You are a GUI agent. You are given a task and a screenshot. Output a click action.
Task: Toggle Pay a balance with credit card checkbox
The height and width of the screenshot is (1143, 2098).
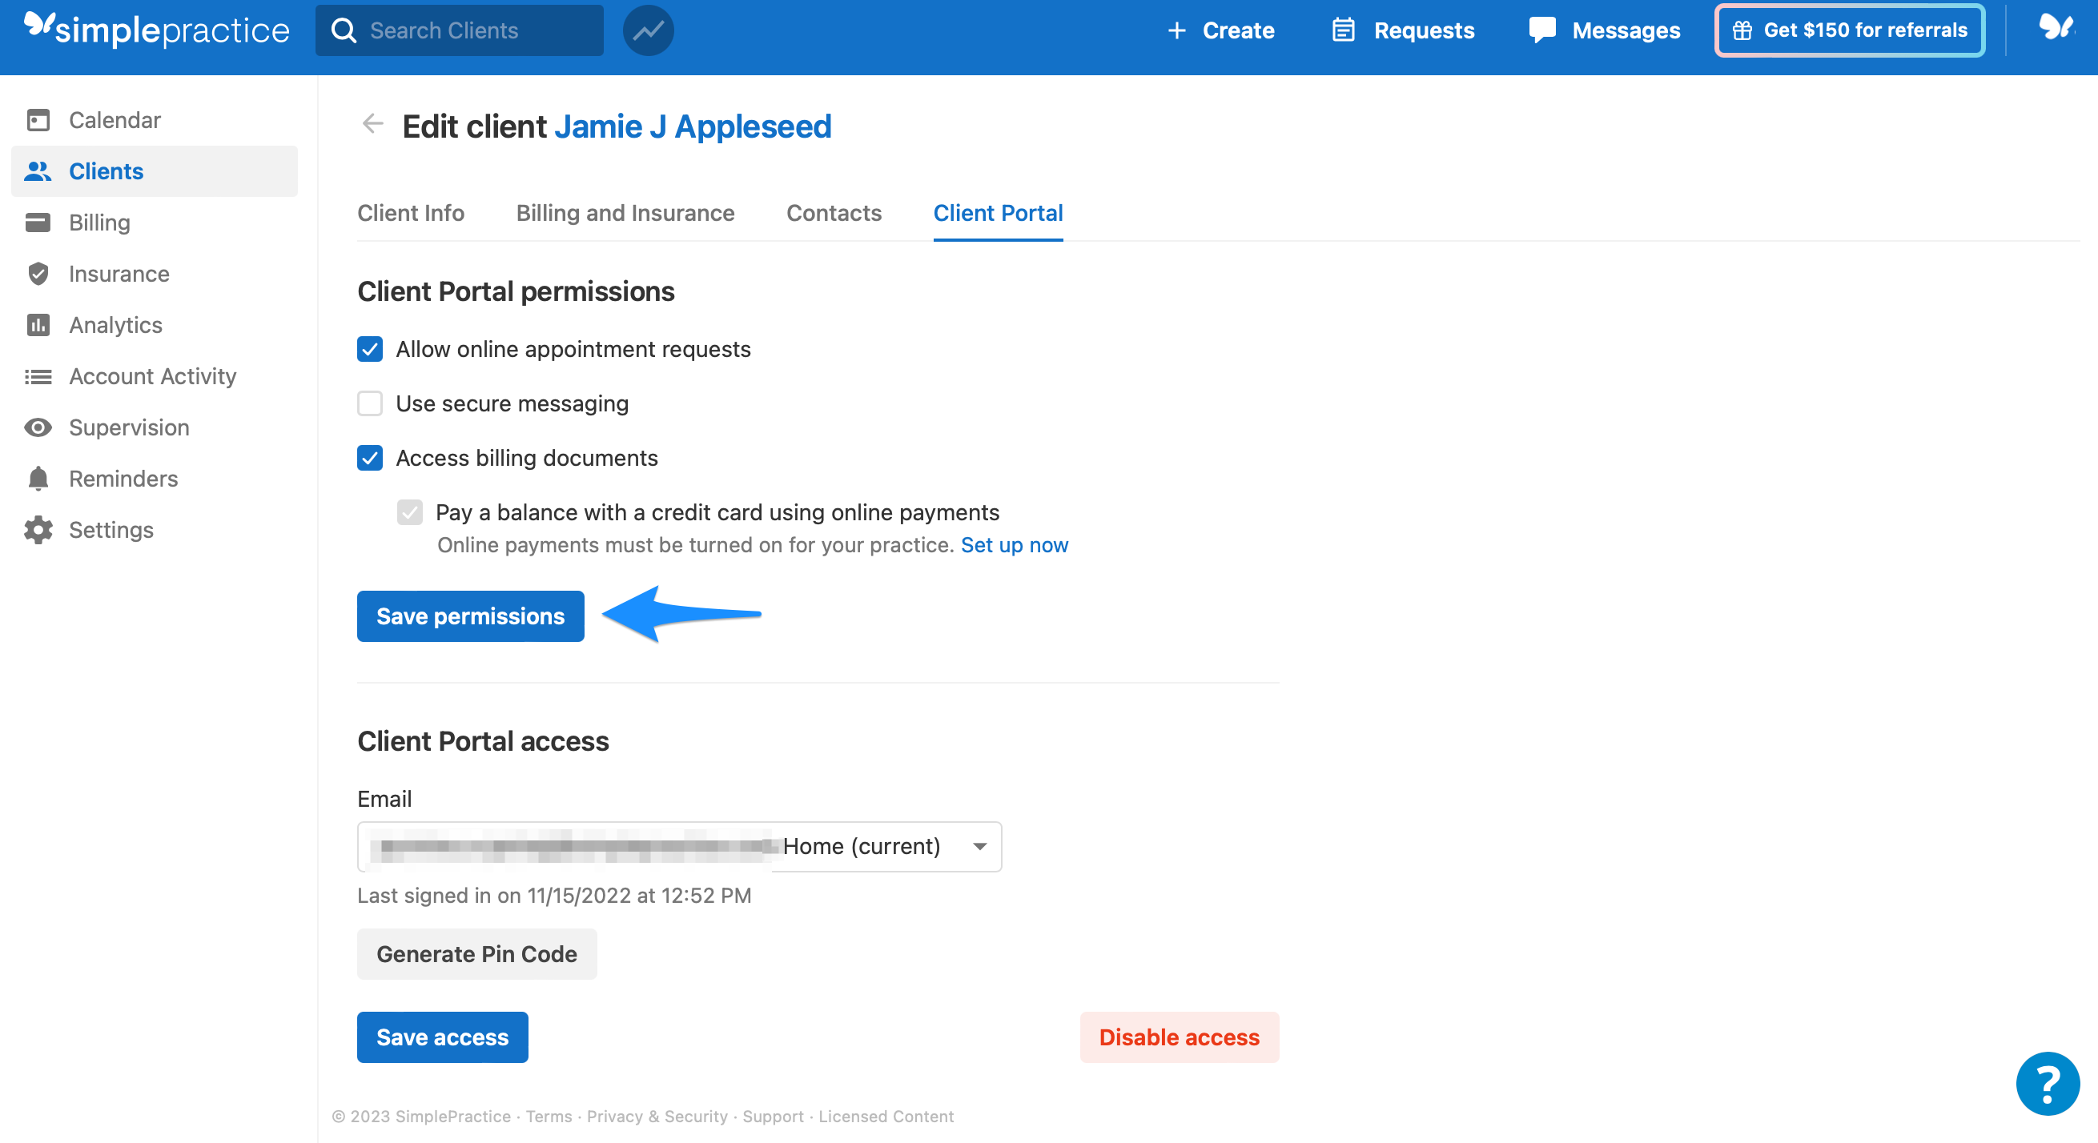[x=410, y=513]
